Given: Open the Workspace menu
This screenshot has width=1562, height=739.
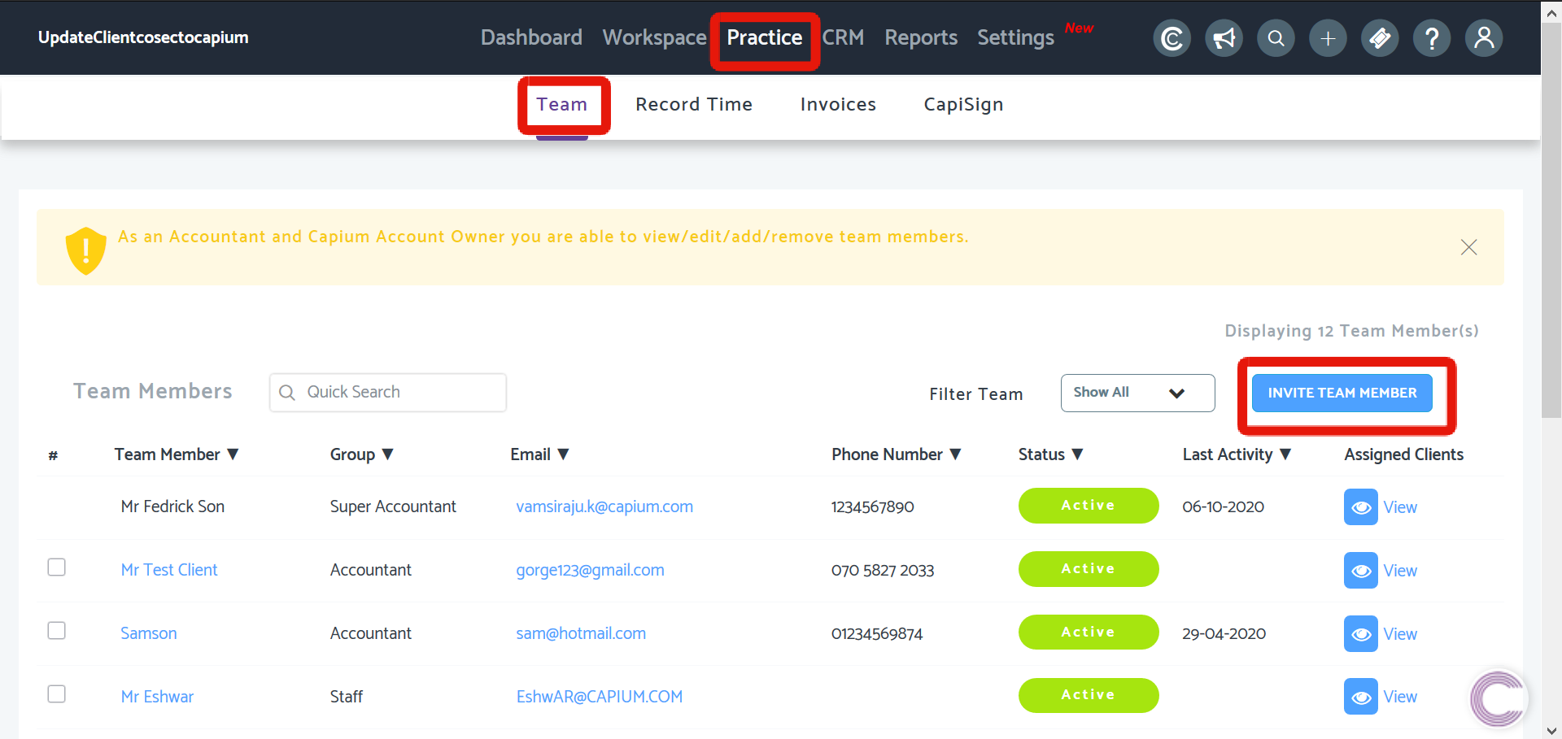Looking at the screenshot, I should pyautogui.click(x=654, y=37).
